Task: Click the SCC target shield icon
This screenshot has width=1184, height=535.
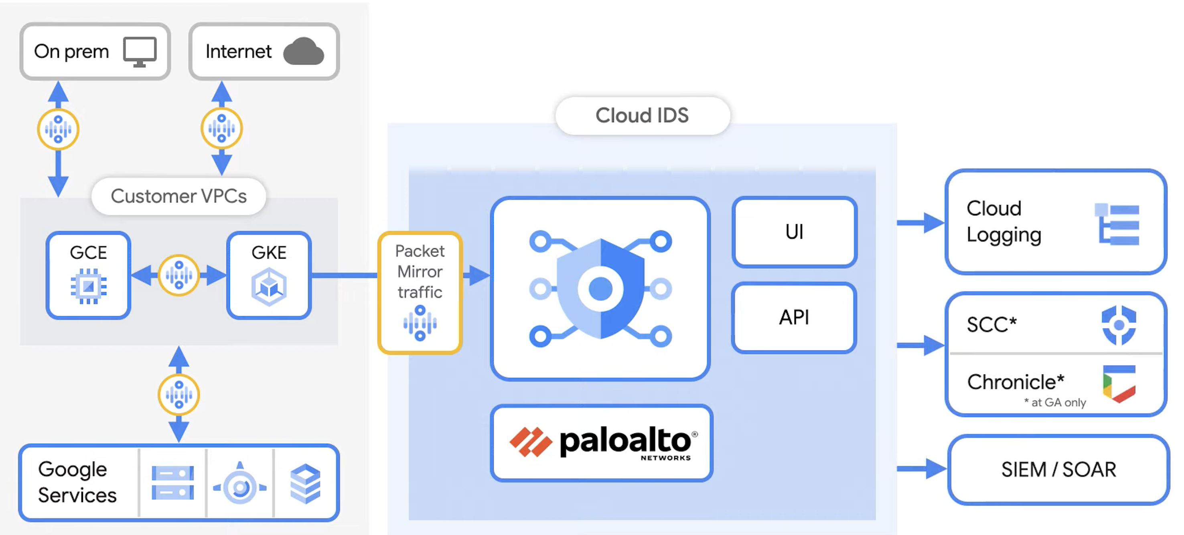Action: click(1119, 325)
